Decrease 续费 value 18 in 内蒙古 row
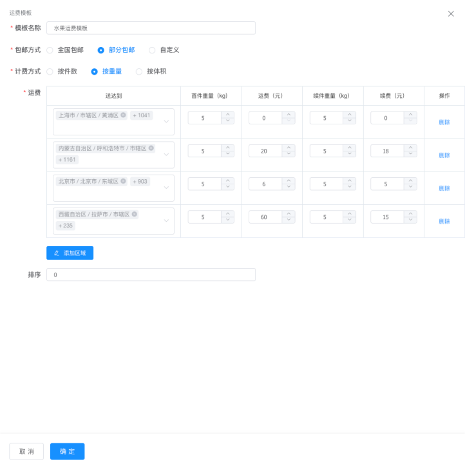The width and height of the screenshot is (465, 464). tap(410, 153)
